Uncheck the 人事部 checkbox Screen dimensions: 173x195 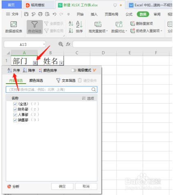(15, 115)
